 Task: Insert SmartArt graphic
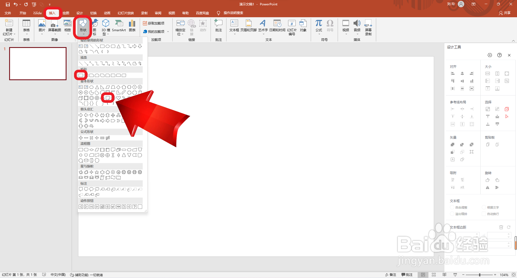119,26
